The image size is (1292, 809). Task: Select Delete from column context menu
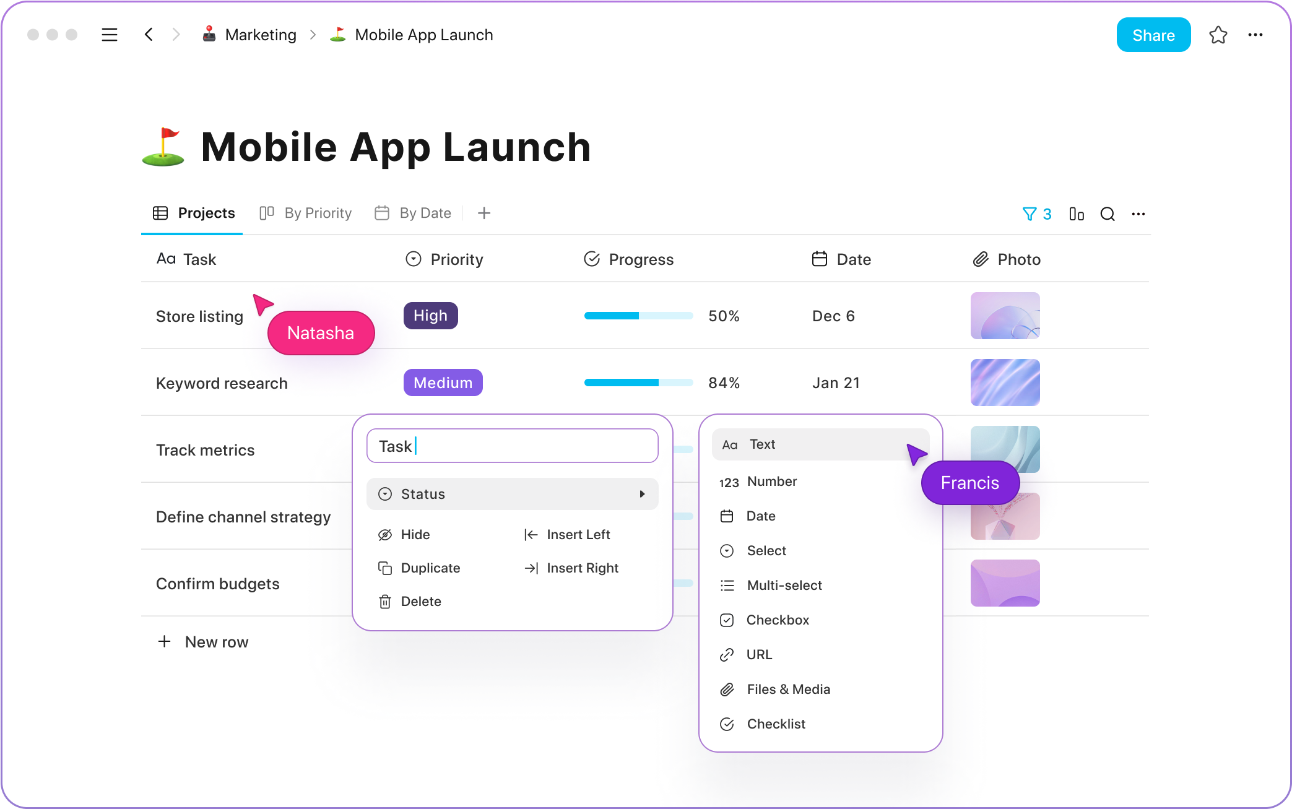point(422,601)
